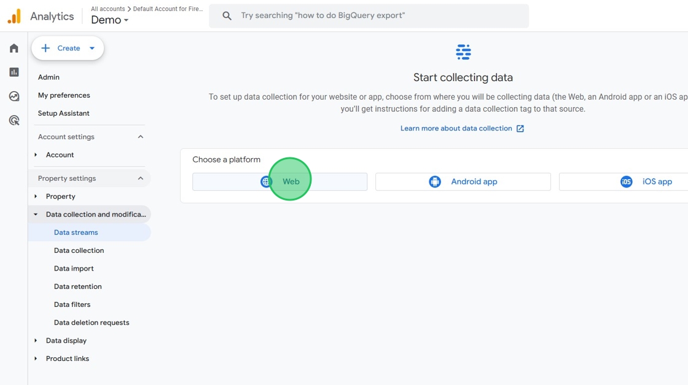Open the Demo property selector dropdown
688x385 pixels.
pyautogui.click(x=110, y=20)
